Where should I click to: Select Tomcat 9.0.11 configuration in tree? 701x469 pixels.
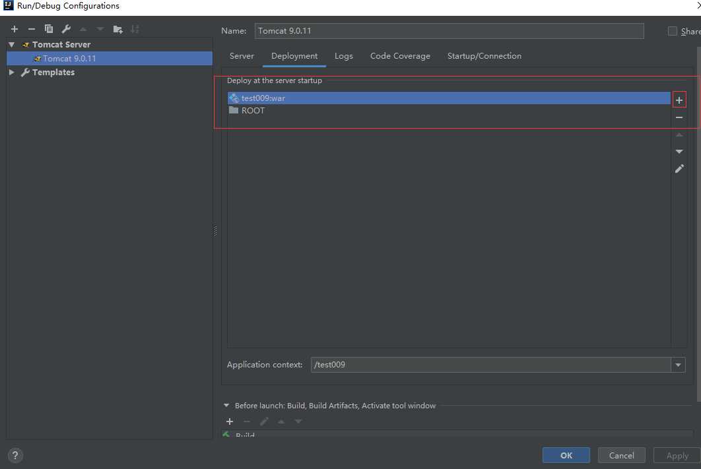coord(110,59)
